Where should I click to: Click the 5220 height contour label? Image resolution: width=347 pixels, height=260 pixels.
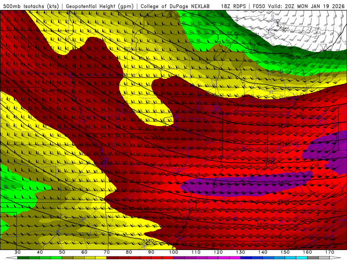[x=283, y=126]
